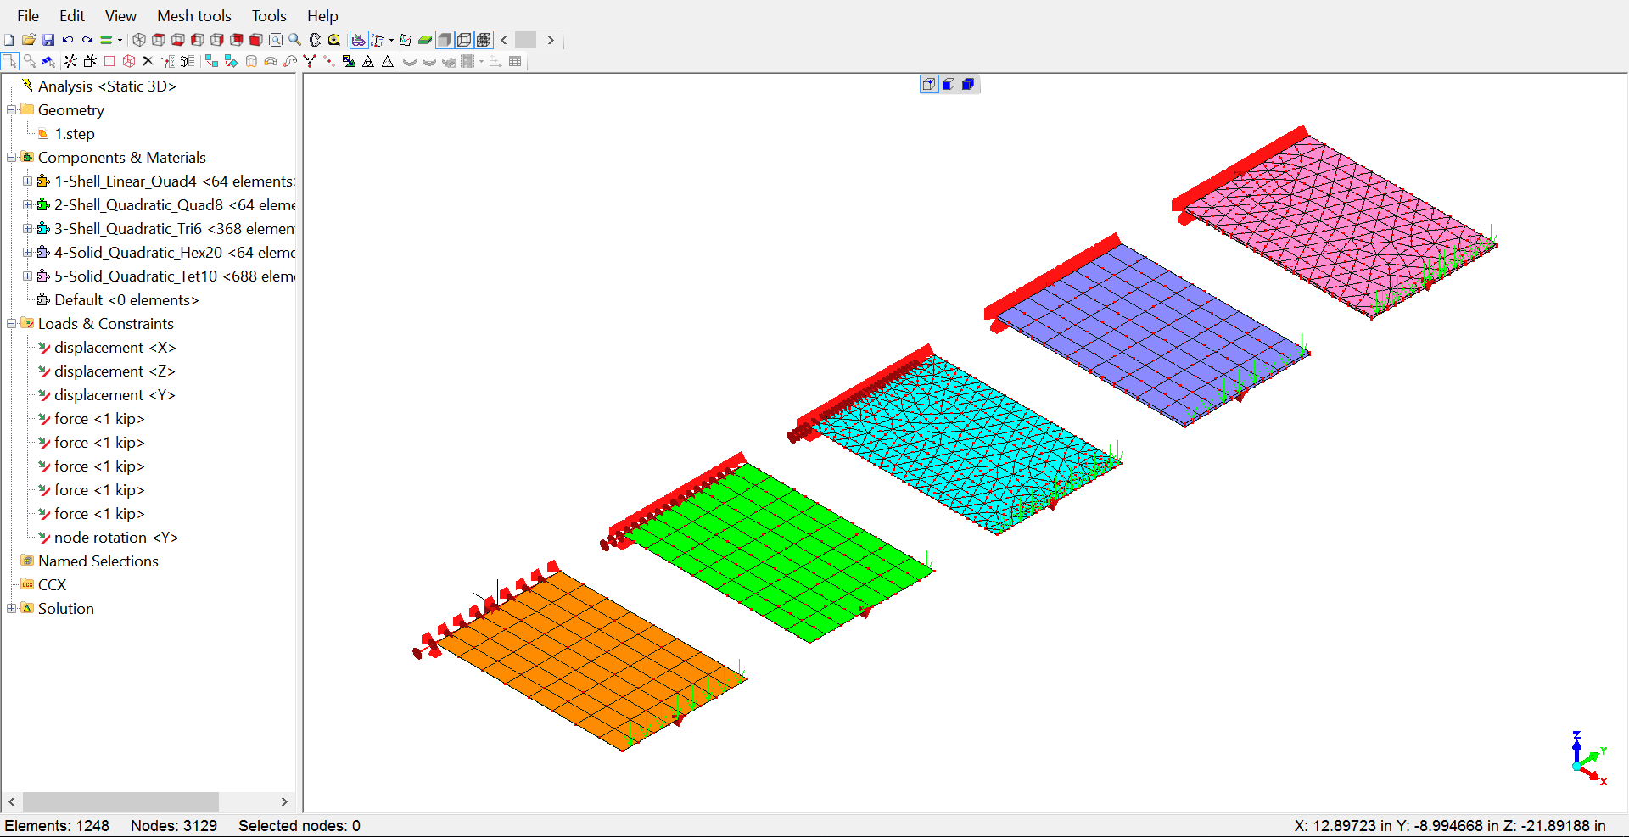Collapse the Components & Materials node
Image resolution: width=1629 pixels, height=837 pixels.
tap(12, 157)
